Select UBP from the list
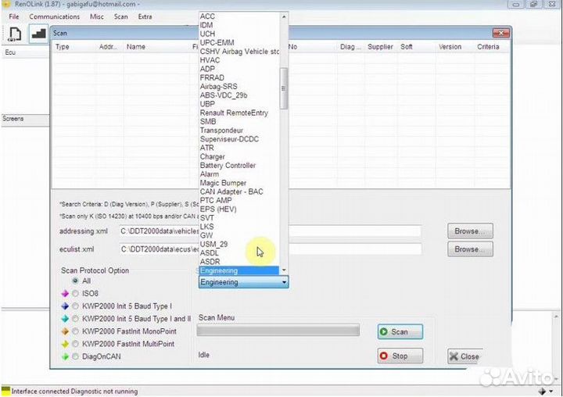 point(238,104)
